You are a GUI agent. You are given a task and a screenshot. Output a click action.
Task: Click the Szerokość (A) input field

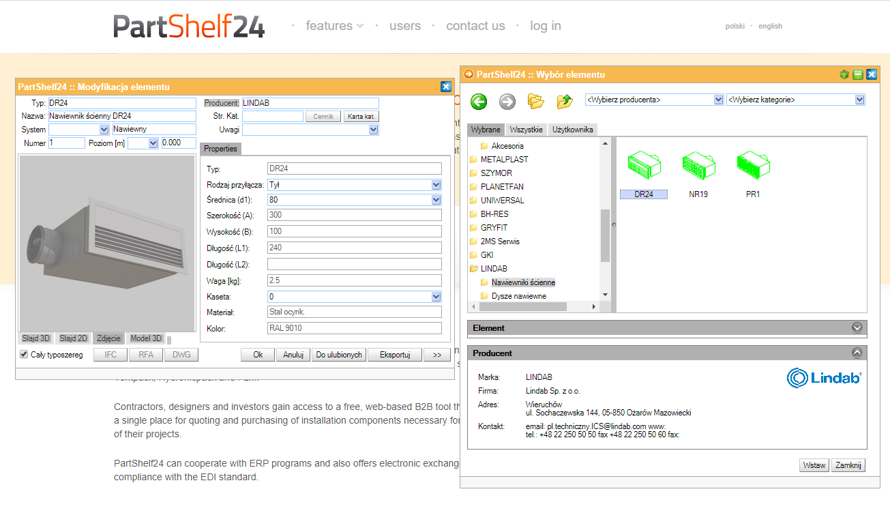point(355,215)
